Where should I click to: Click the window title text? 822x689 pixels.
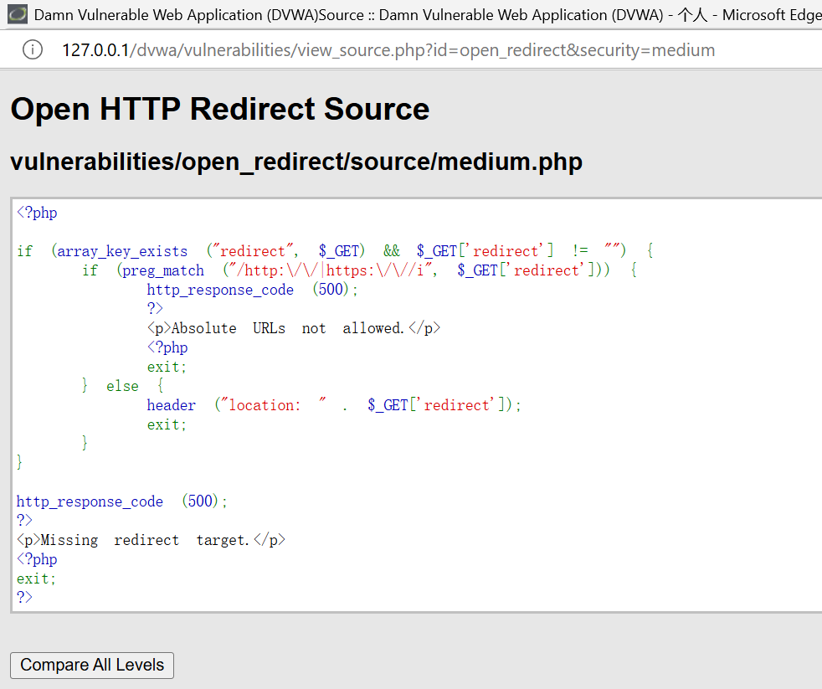[428, 15]
